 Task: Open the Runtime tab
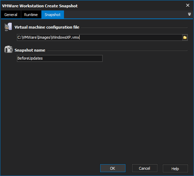[31, 15]
